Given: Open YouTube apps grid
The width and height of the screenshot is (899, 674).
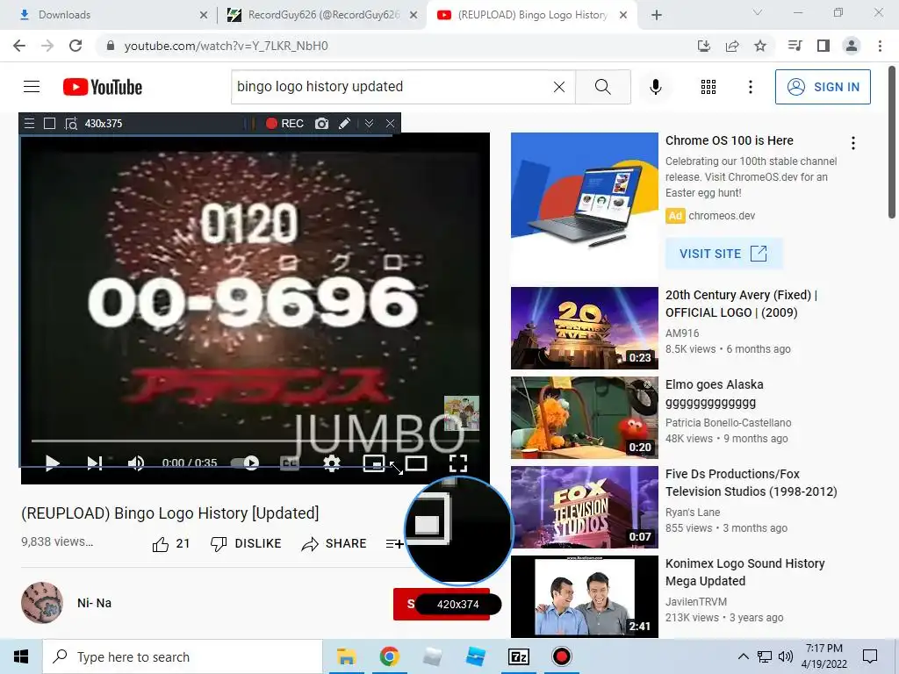Looking at the screenshot, I should click(708, 87).
